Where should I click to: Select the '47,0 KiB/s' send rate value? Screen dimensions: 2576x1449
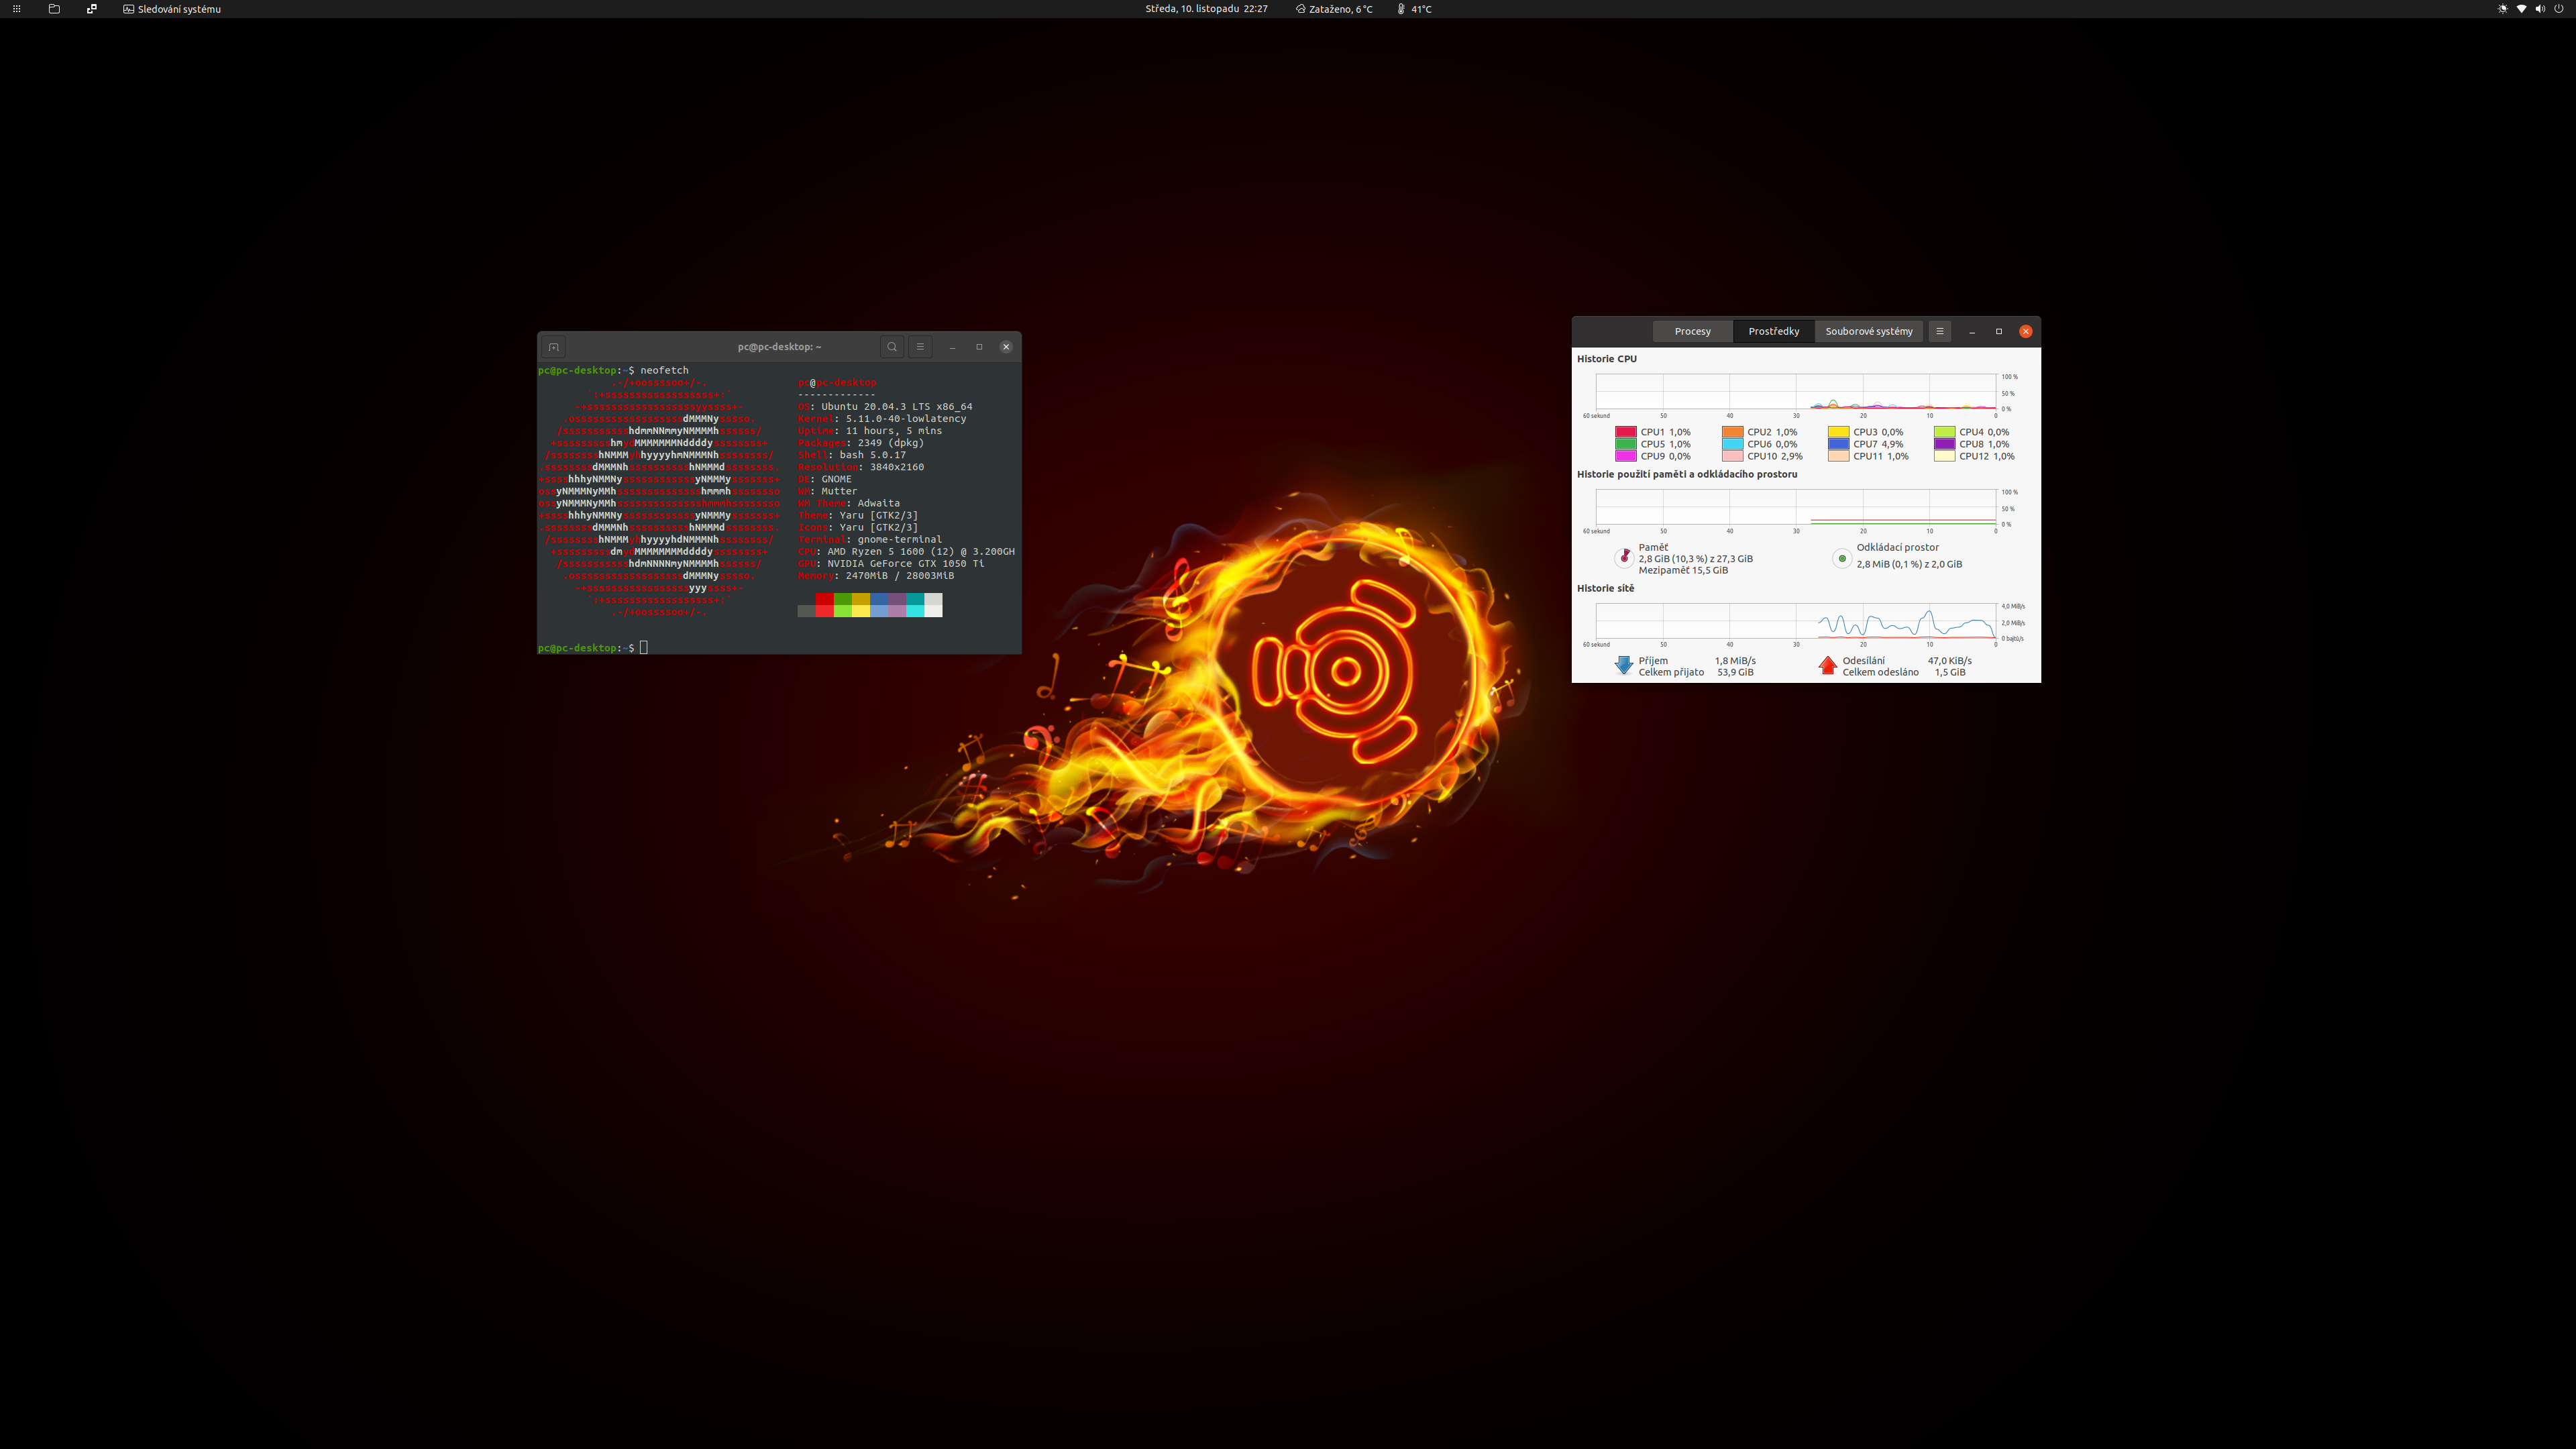(1949, 661)
